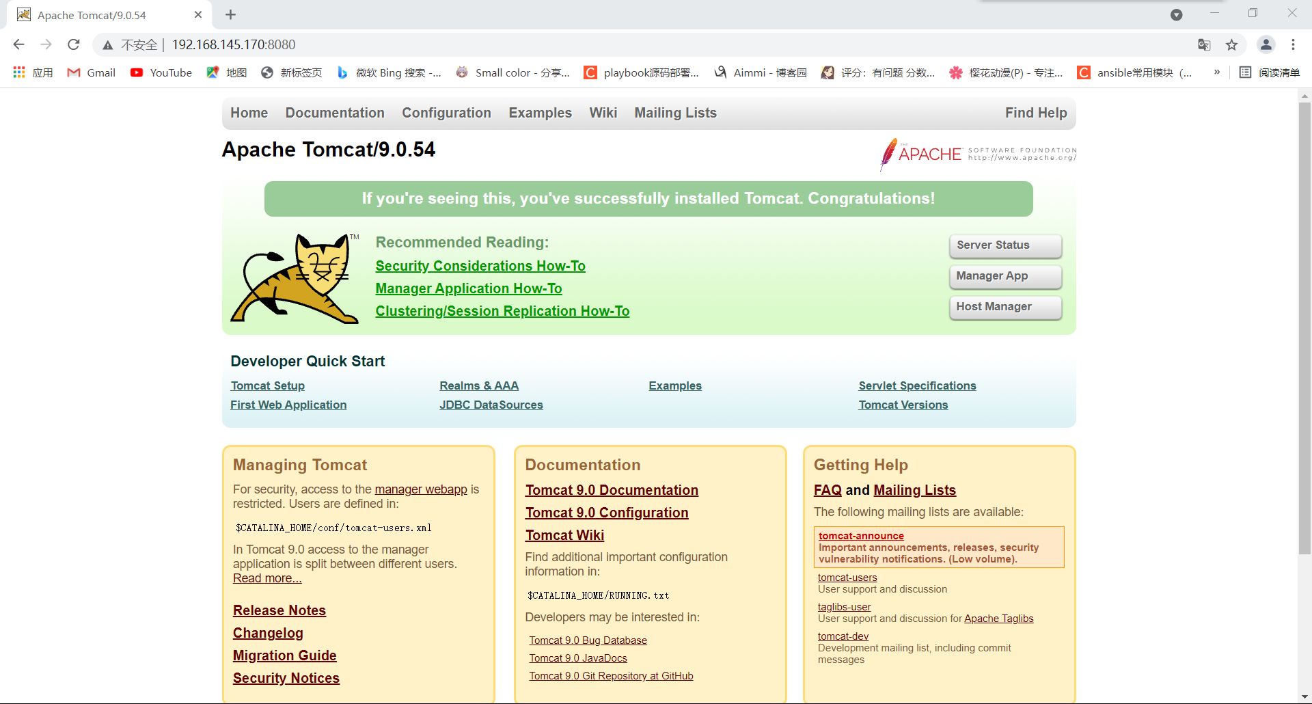
Task: Open Security Considerations How-To link
Action: pos(480,266)
